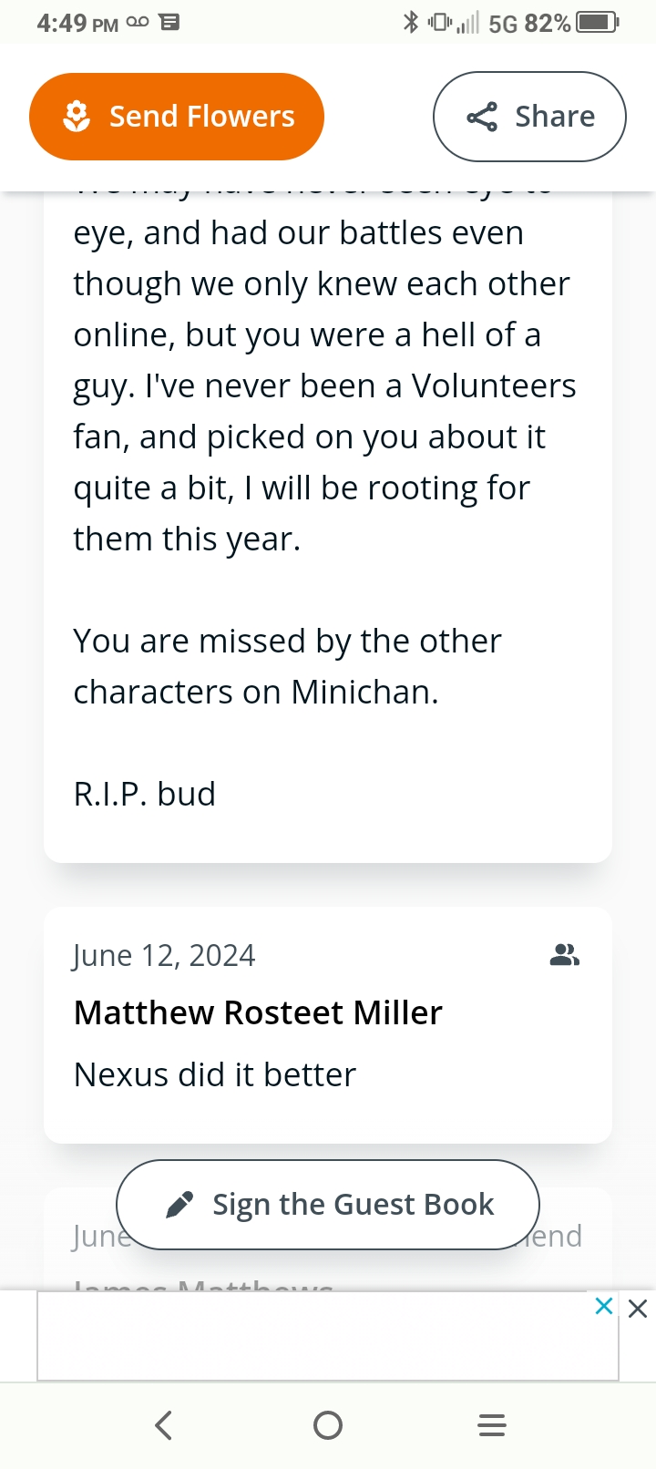
Task: Go back with the navigation chevron
Action: pyautogui.click(x=164, y=1425)
